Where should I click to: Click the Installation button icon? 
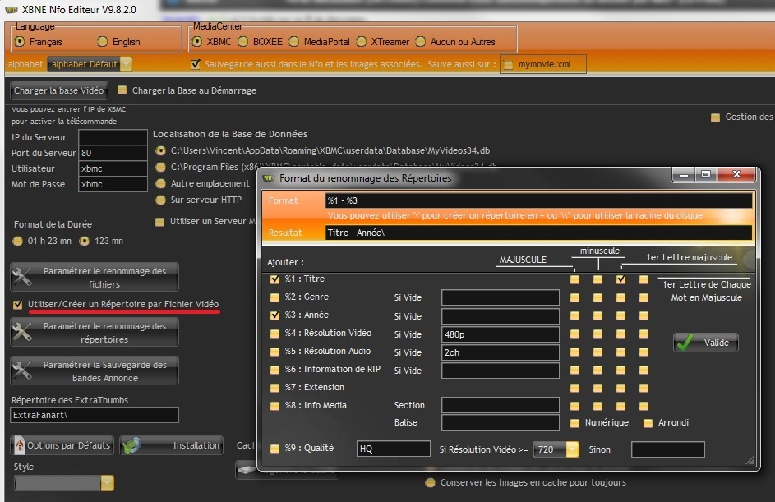(x=131, y=445)
